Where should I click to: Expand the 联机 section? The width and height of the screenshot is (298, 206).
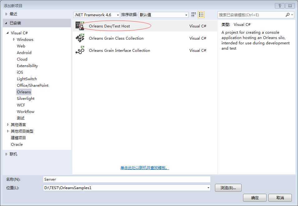(x=7, y=154)
